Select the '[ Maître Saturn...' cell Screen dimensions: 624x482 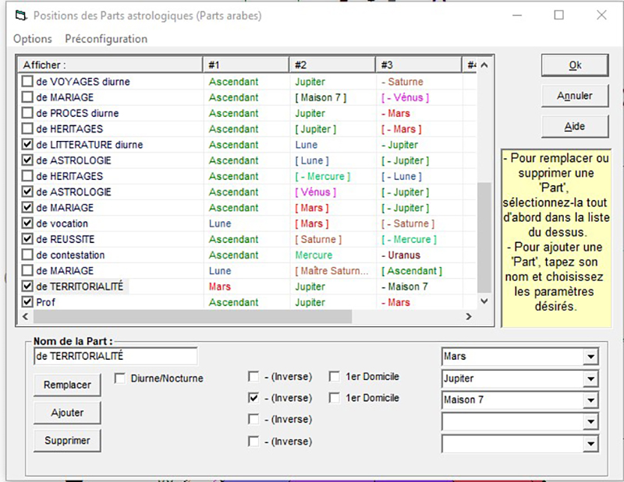click(x=332, y=271)
